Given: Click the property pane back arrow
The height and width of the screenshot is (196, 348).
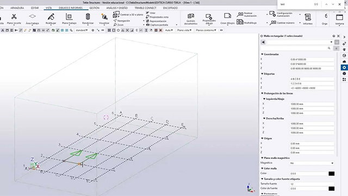Looking at the screenshot, I should [263, 42].
